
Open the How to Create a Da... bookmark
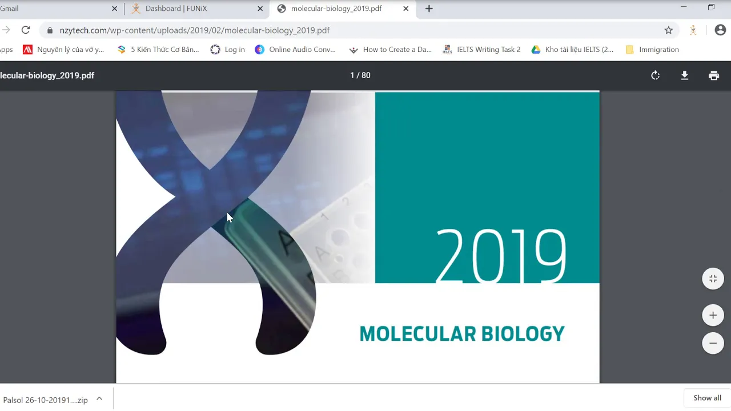tap(390, 50)
